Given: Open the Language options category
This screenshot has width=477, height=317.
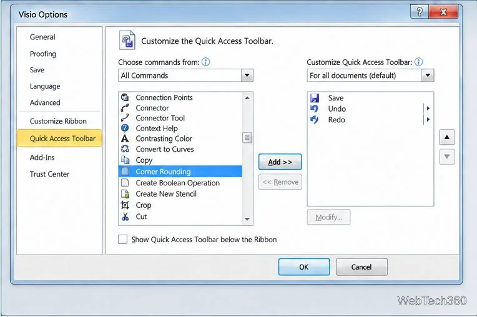Looking at the screenshot, I should 45,86.
